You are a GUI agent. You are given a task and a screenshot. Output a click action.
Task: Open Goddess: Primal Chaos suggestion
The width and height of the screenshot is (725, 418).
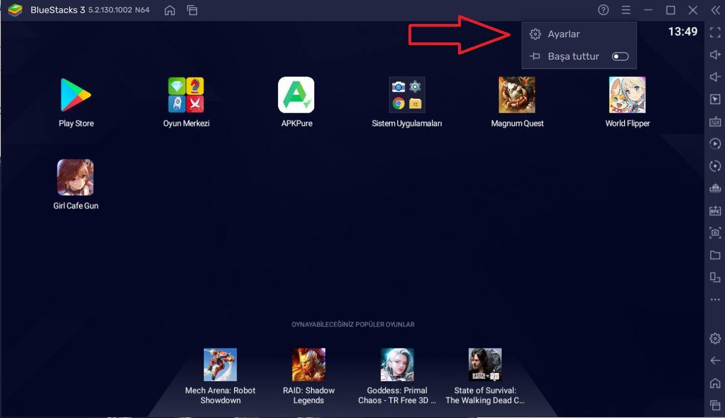[x=397, y=364]
